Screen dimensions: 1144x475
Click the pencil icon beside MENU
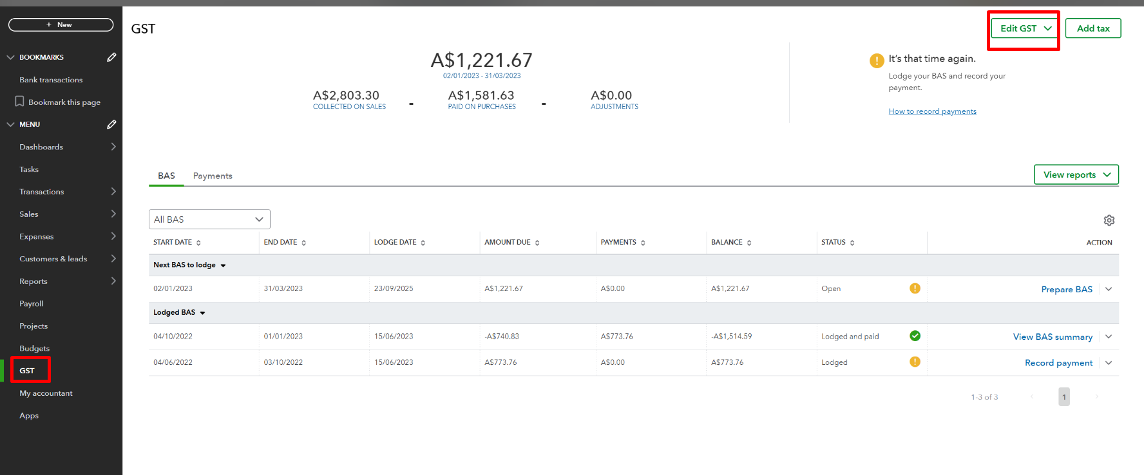[111, 124]
